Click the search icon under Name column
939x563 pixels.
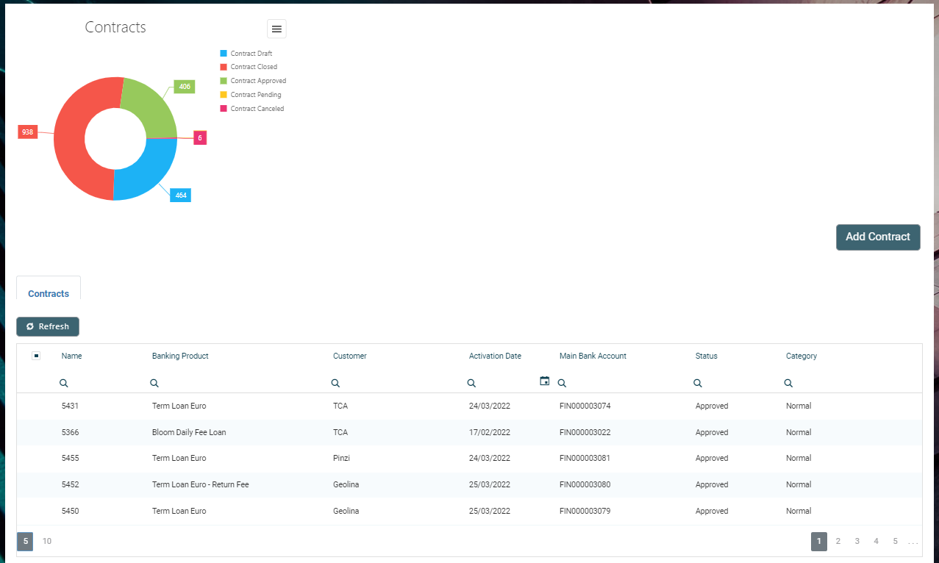tap(64, 383)
